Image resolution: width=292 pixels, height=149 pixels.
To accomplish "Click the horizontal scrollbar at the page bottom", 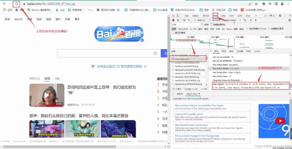I will click(59, 147).
